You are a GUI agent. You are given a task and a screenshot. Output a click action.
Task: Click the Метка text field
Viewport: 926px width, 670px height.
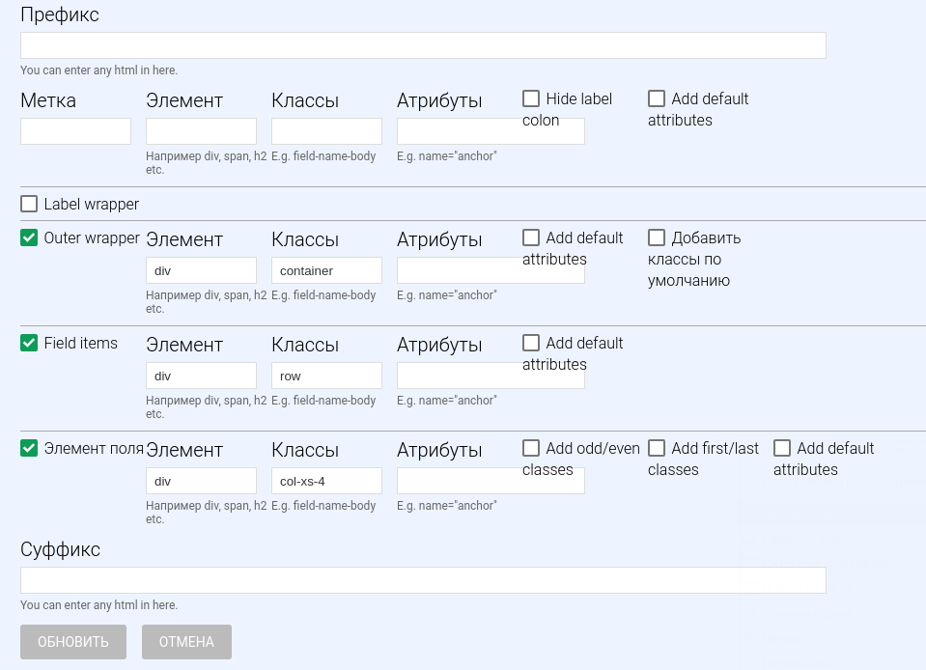[x=75, y=131]
